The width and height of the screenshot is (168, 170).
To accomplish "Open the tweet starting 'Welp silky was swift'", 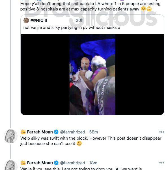I will 91,141.
